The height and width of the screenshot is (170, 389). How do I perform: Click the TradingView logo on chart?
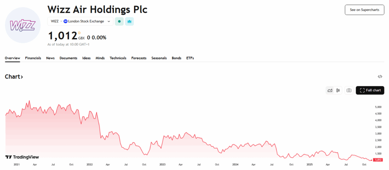(22, 157)
